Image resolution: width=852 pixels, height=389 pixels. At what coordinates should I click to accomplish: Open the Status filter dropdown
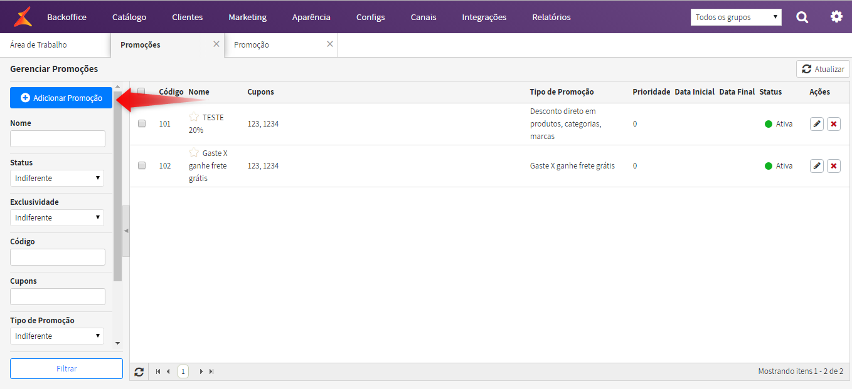click(x=57, y=179)
